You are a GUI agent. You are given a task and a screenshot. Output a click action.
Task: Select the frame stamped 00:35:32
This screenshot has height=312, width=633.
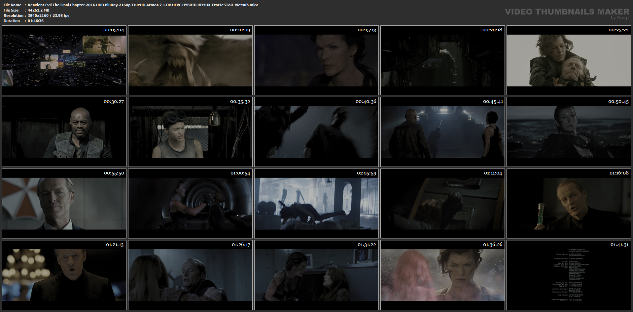(190, 132)
